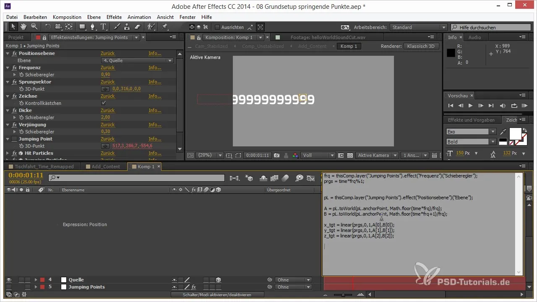The image size is (537, 302).
Task: Expand the Quelle layer properties
Action: tap(36, 280)
